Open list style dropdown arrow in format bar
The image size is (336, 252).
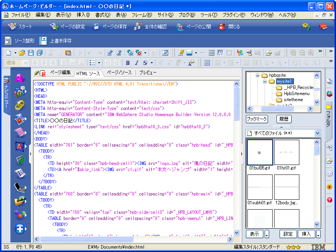coord(99,63)
